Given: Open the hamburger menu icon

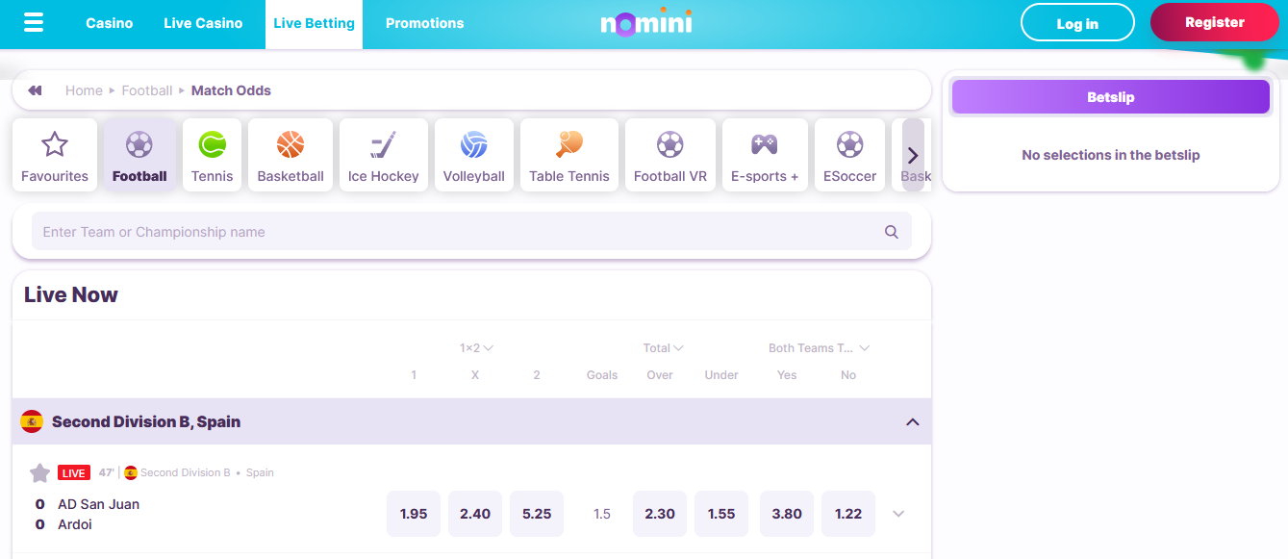Looking at the screenshot, I should point(34,22).
